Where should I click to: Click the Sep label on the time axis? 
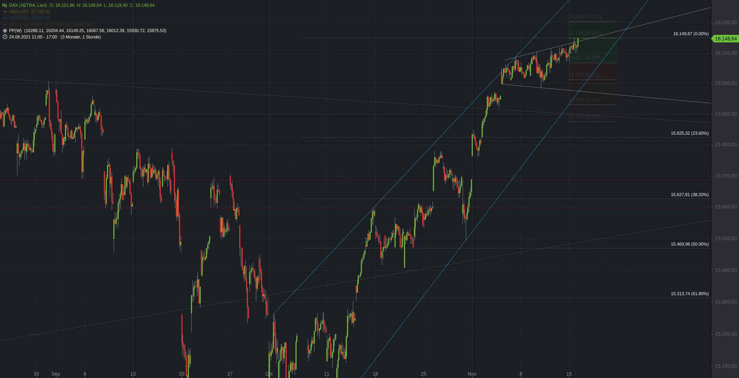tap(56, 374)
